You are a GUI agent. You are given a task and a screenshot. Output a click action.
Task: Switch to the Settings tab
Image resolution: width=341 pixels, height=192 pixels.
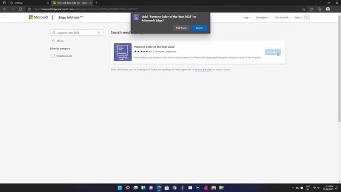coord(28,3)
